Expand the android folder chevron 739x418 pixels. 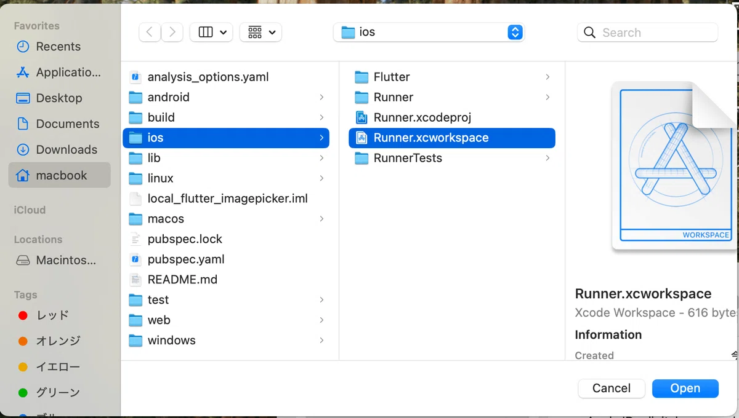tap(321, 97)
